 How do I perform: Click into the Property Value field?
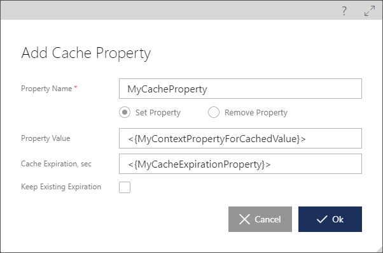click(240, 138)
